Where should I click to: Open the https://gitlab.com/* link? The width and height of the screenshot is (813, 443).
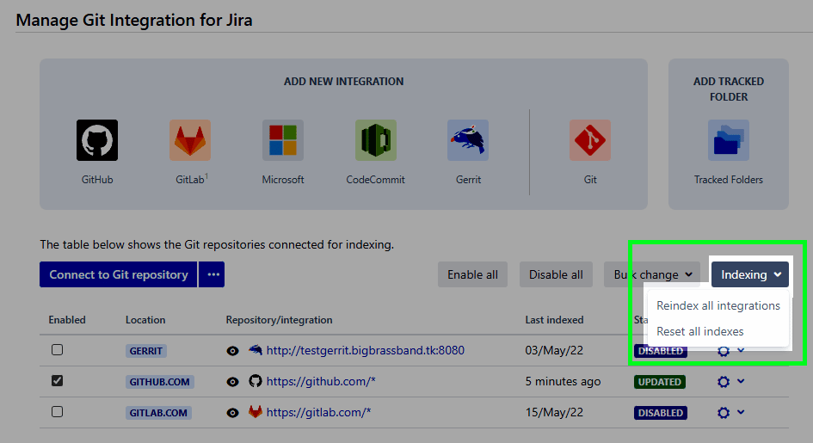319,412
